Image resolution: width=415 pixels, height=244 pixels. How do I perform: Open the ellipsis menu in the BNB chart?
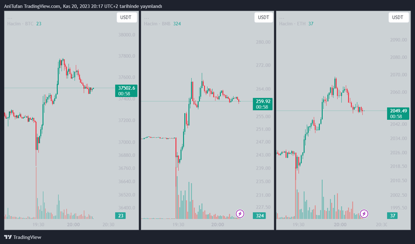[146, 18]
